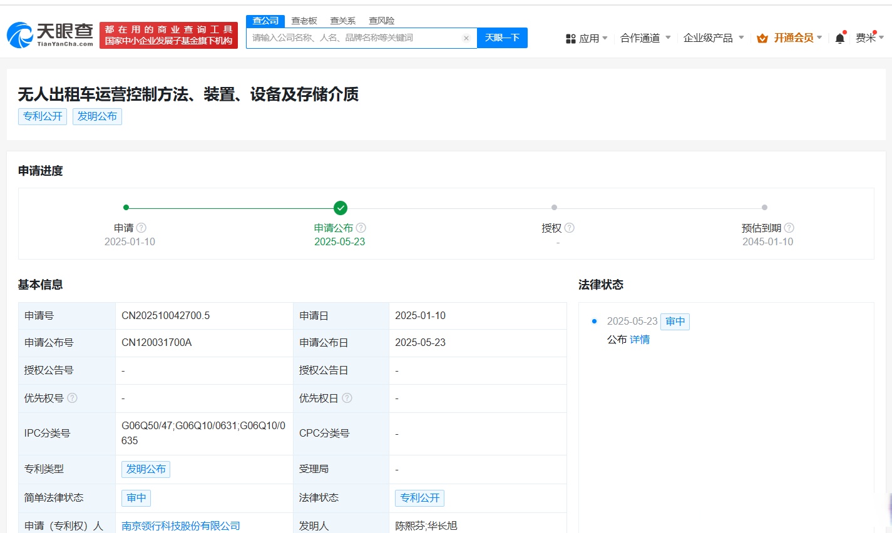This screenshot has width=892, height=533.
Task: Clear the search box with the × icon
Action: pyautogui.click(x=466, y=38)
